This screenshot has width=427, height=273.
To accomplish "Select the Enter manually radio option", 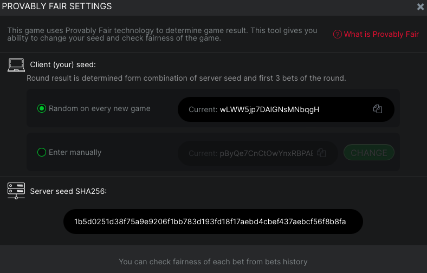I will pyautogui.click(x=42, y=152).
